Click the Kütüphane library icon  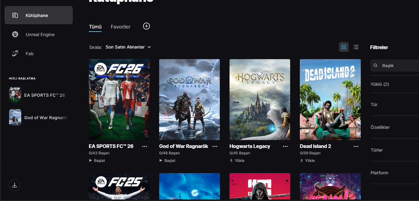click(x=15, y=15)
